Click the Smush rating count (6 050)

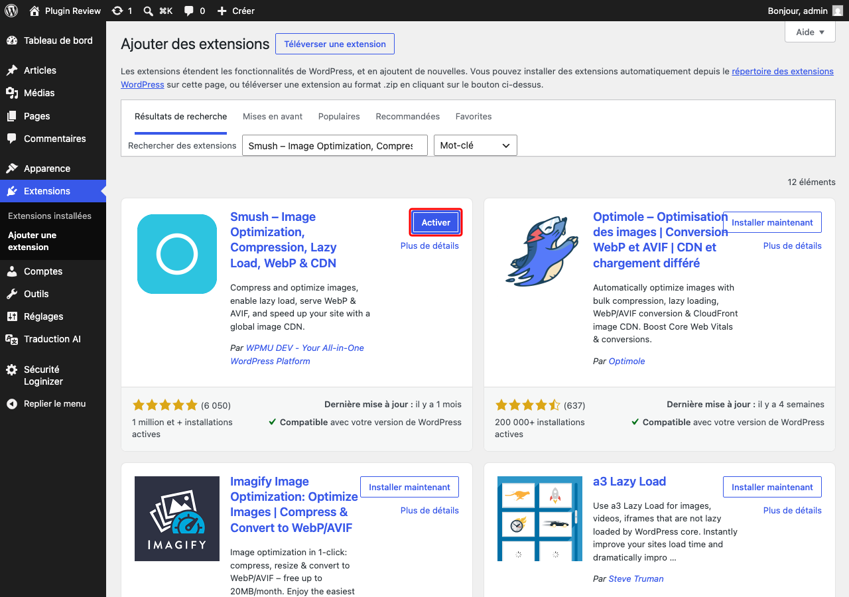tap(216, 405)
